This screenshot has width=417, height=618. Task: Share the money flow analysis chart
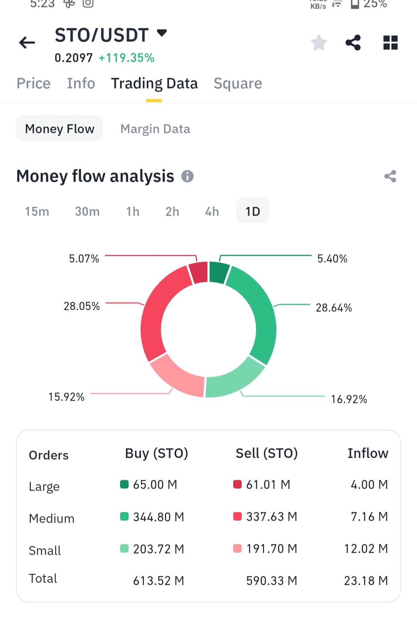(x=390, y=176)
